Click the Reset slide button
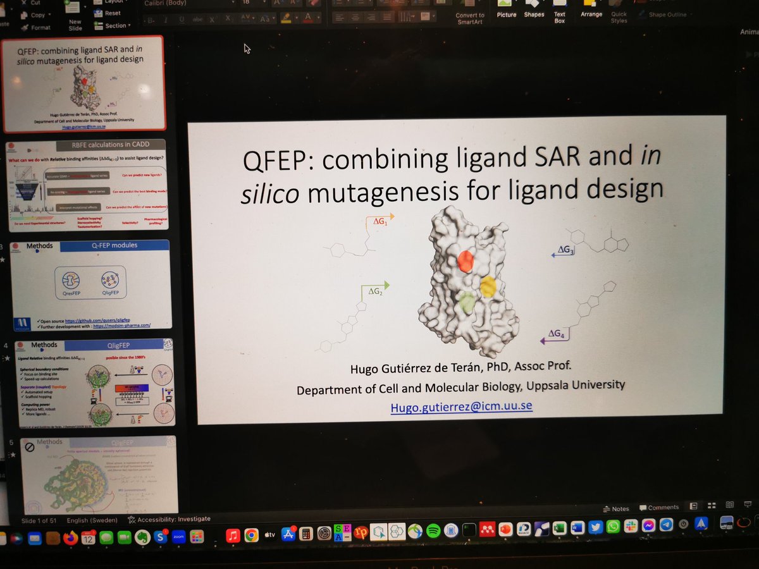The width and height of the screenshot is (759, 569). click(x=108, y=13)
